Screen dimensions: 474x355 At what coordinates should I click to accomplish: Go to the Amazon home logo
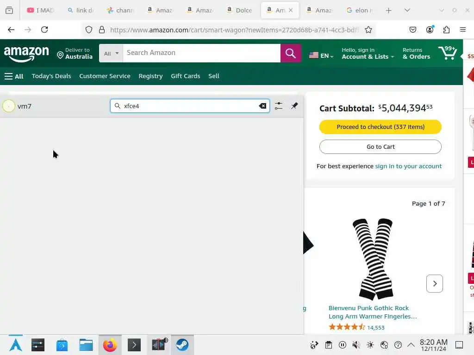point(26,54)
